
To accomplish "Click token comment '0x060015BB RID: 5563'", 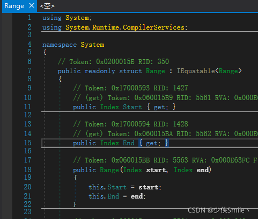I will pos(150,160).
